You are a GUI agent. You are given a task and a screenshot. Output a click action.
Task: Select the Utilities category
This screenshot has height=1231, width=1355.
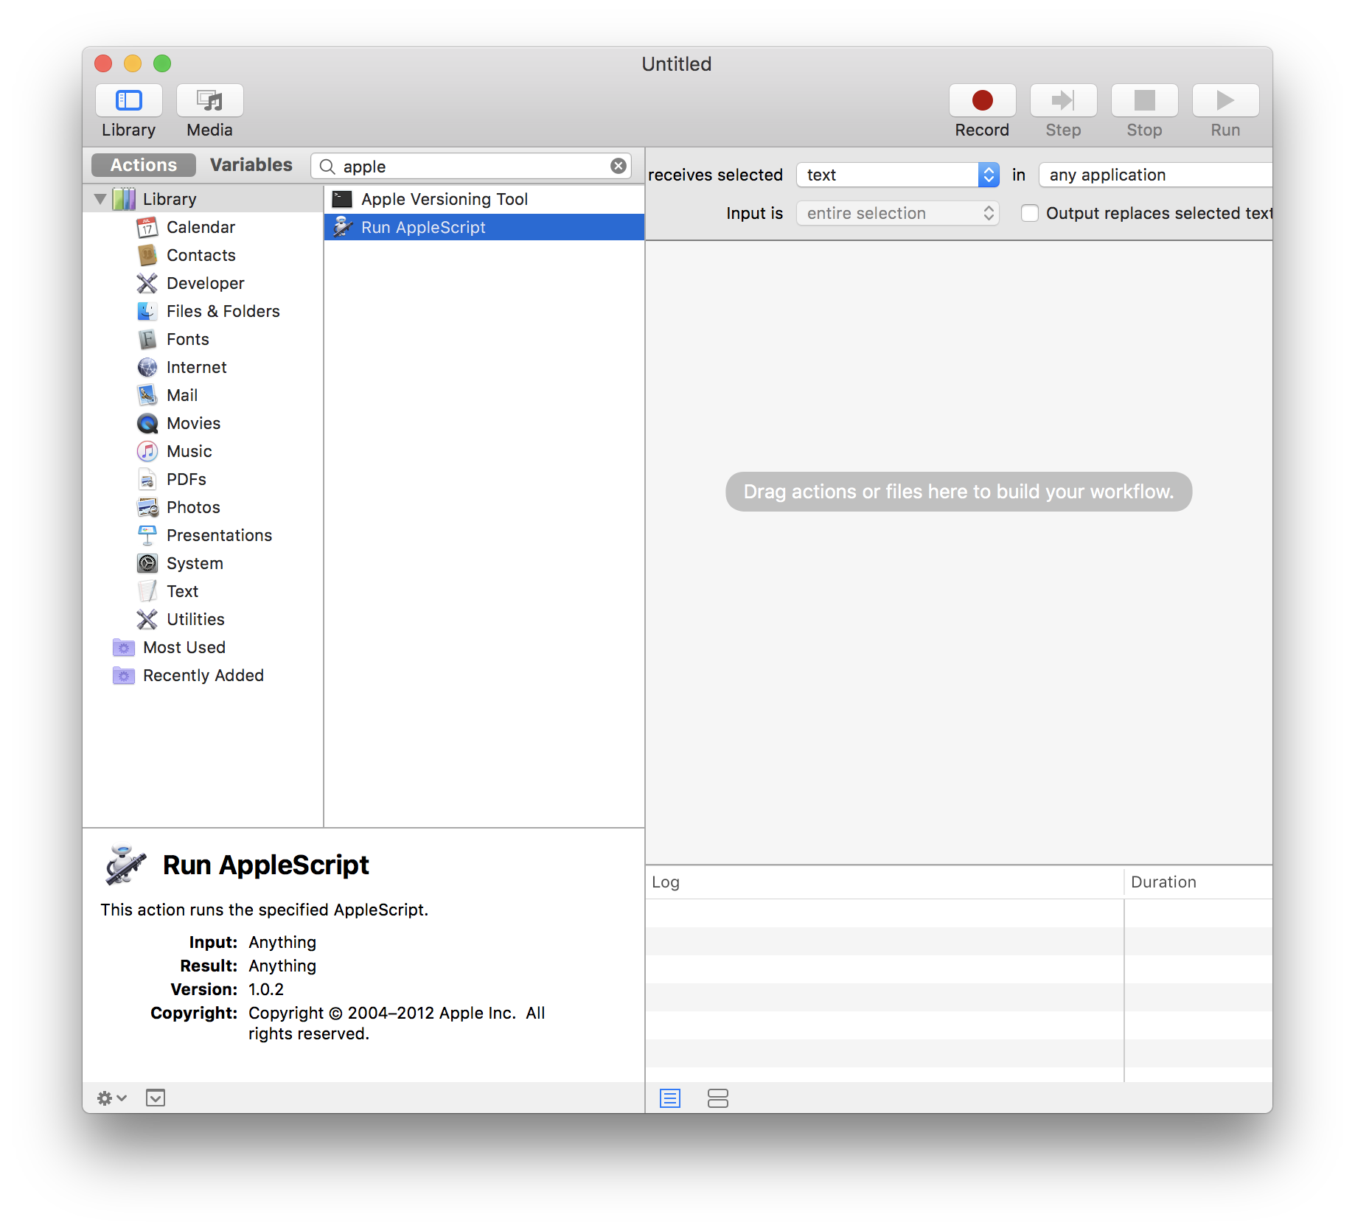click(x=195, y=619)
